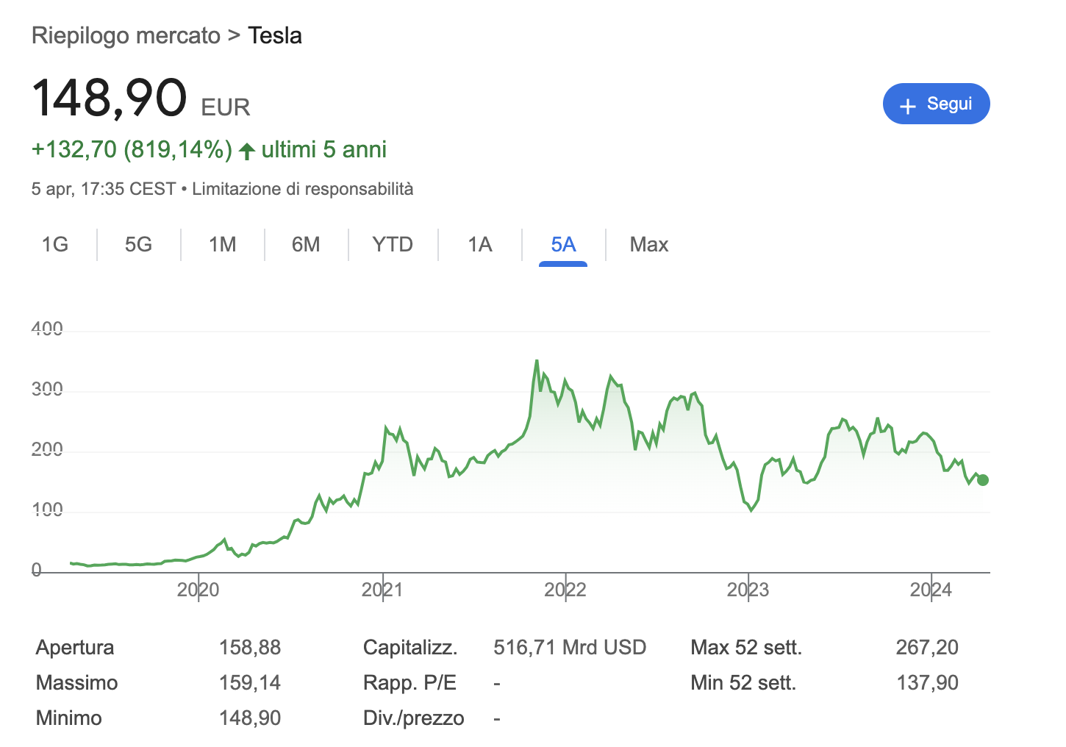
Task: Switch to the Max time range
Action: point(648,244)
